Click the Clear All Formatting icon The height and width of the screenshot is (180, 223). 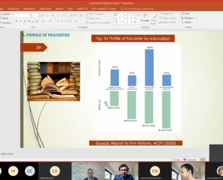coord(52,15)
